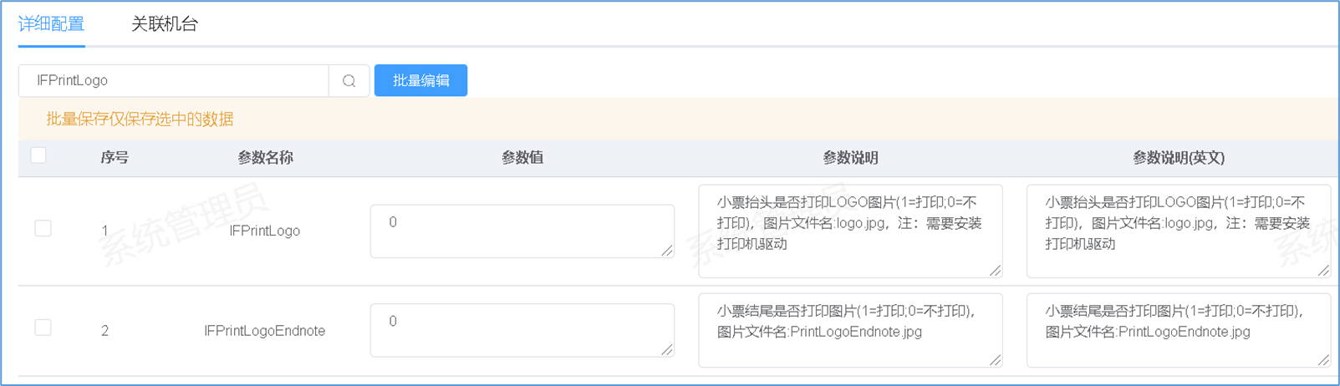1340x386 pixels.
Task: Click resize handle of IFPrintLogo value textarea
Action: [667, 251]
